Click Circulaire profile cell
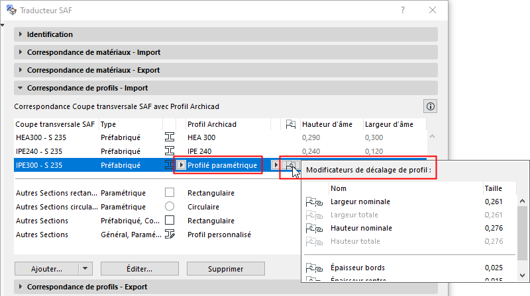This screenshot has width=530, height=296. point(203,207)
